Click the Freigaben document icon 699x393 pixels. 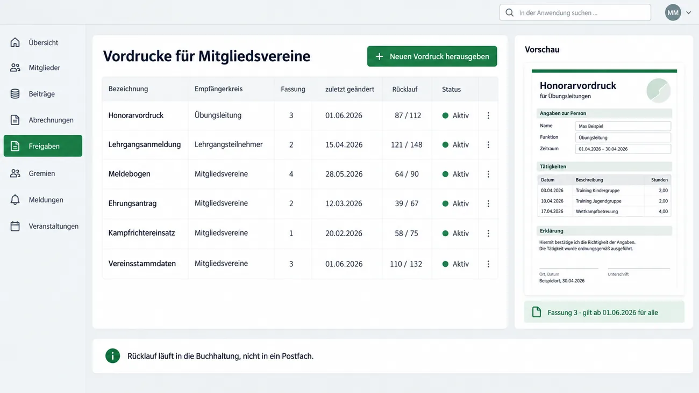(x=15, y=146)
